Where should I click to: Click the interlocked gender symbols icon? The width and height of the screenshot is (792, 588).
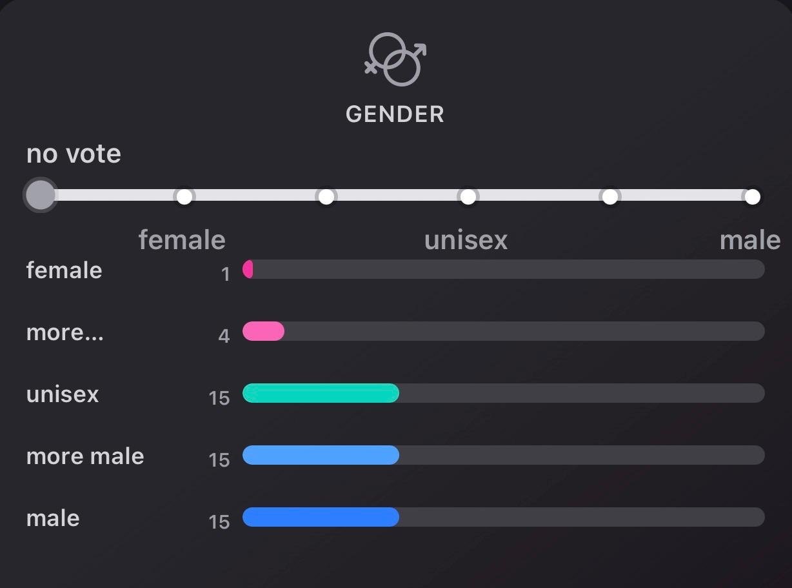pos(395,59)
